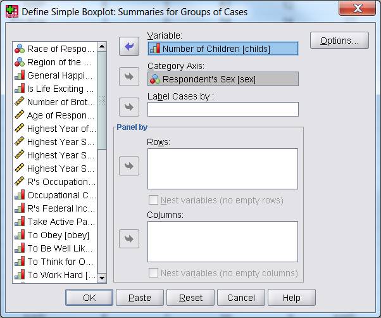The image size is (381, 318).
Task: Select To Think for O... variable
Action: (55, 262)
